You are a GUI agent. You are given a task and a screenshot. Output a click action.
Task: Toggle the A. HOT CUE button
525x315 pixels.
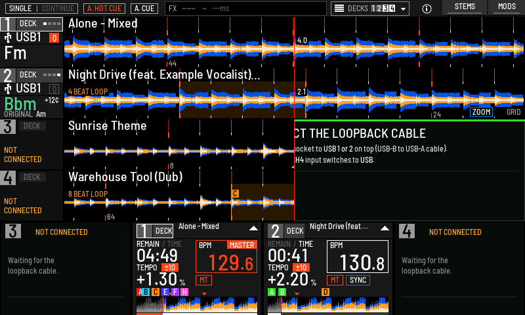coord(104,9)
